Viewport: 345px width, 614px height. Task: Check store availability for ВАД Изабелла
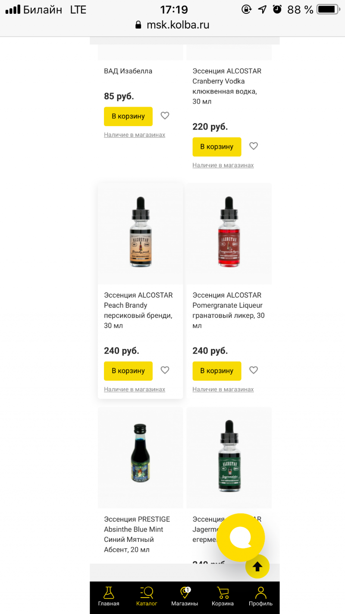click(135, 135)
